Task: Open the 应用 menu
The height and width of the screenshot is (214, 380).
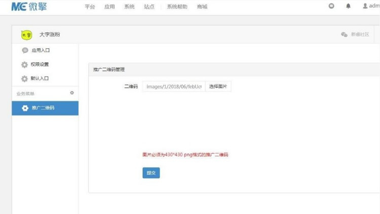Action: click(109, 7)
